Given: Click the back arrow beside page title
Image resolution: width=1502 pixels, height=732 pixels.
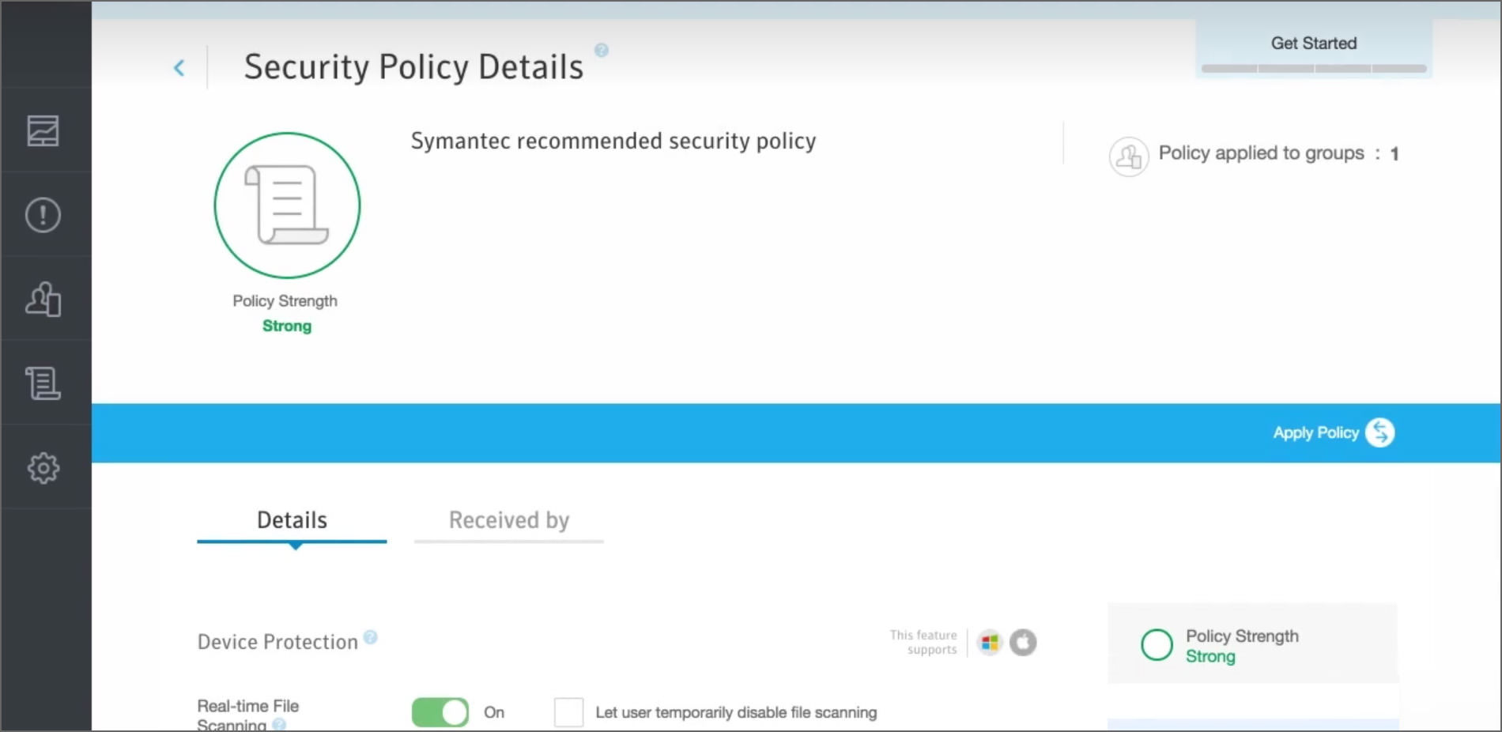Looking at the screenshot, I should click(179, 68).
